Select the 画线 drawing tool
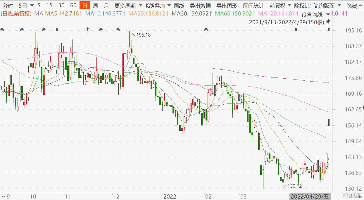 (x=179, y=6)
